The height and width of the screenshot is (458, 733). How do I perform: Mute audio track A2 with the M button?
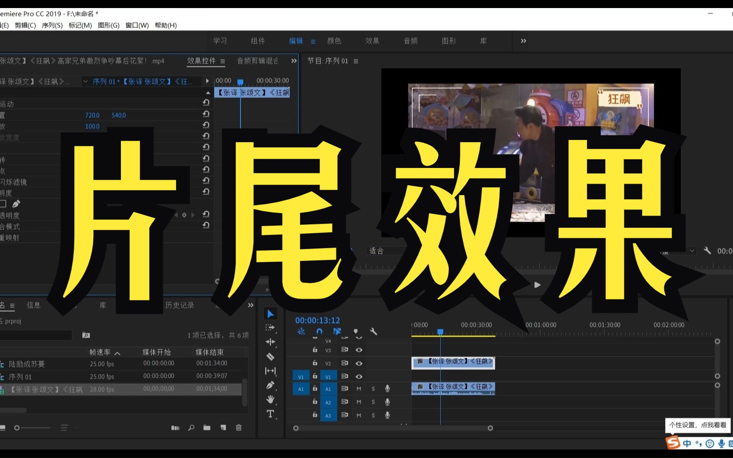(x=358, y=402)
